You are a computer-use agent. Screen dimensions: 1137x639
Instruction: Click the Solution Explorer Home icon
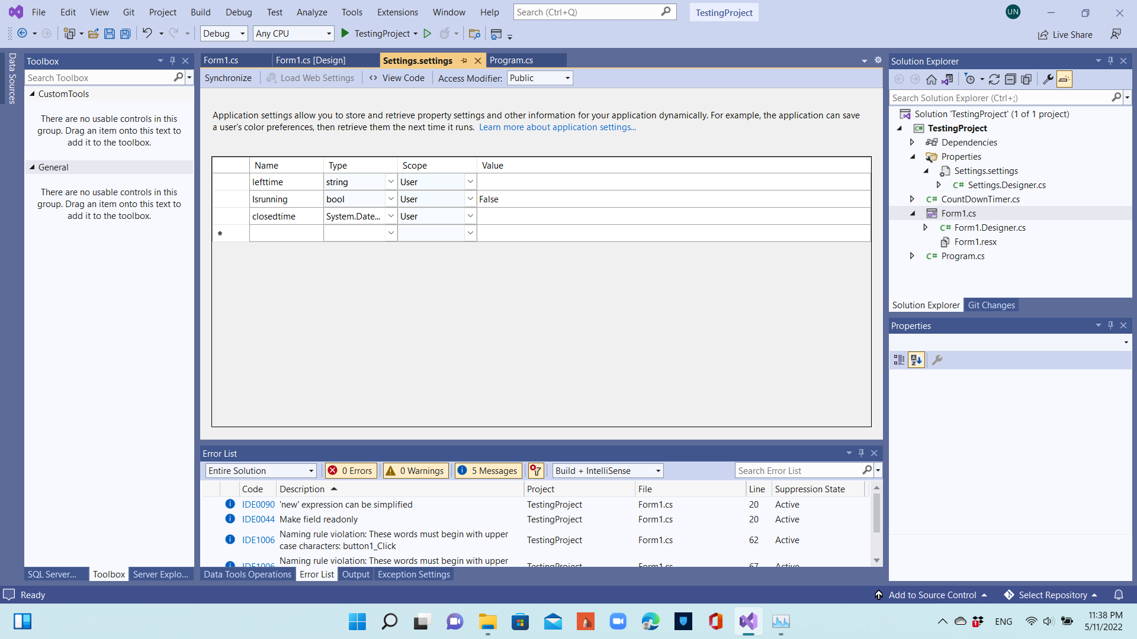point(932,79)
